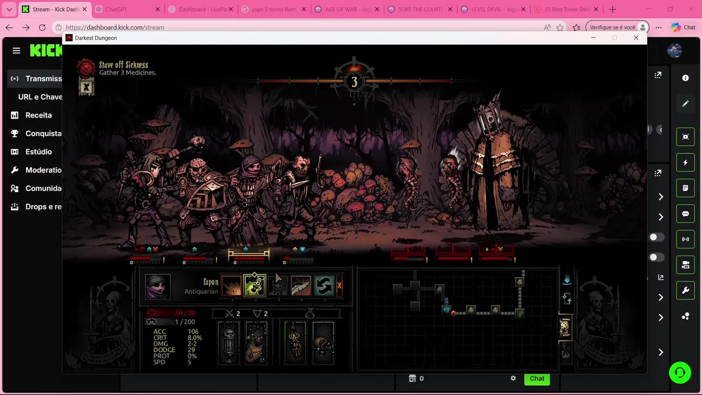Select the second trinket slot item
This screenshot has height=395, width=702.
tap(256, 343)
